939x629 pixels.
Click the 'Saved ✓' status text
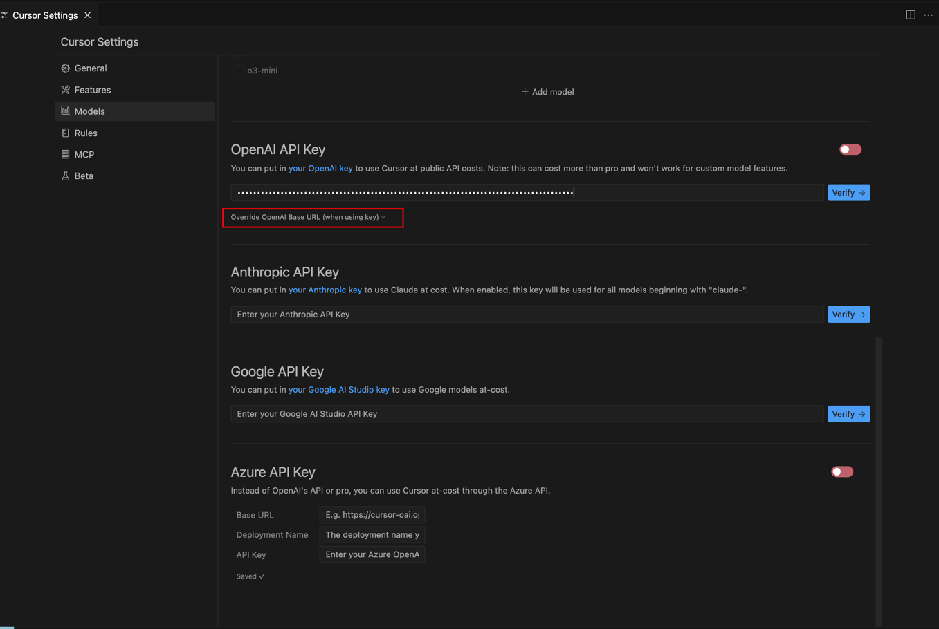(250, 576)
